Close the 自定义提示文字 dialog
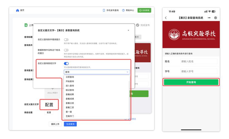This screenshot has width=229, height=139. pos(128,30)
